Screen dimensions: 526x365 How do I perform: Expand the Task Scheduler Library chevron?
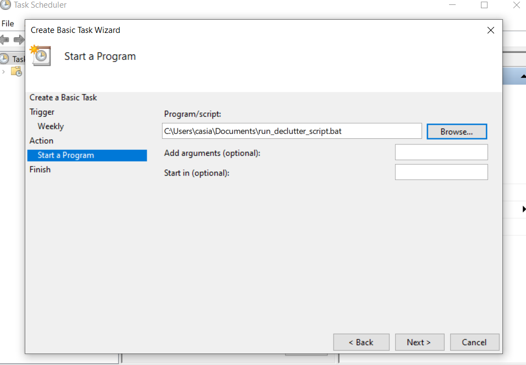pyautogui.click(x=4, y=72)
